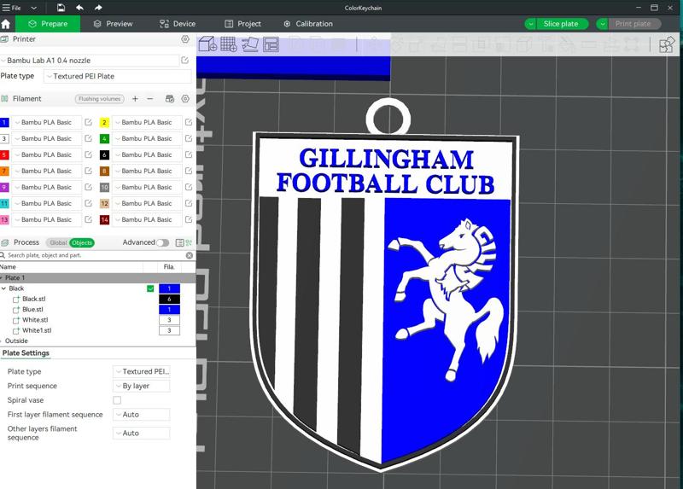Click the Redo arrow
Viewport: 683px width, 489px height.
98,8
